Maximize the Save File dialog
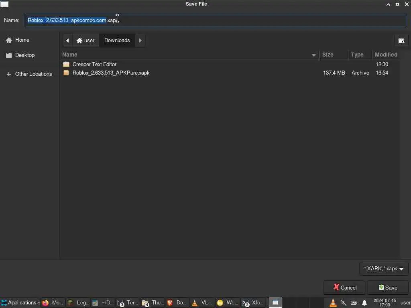Image resolution: width=411 pixels, height=308 pixels. 397,4
